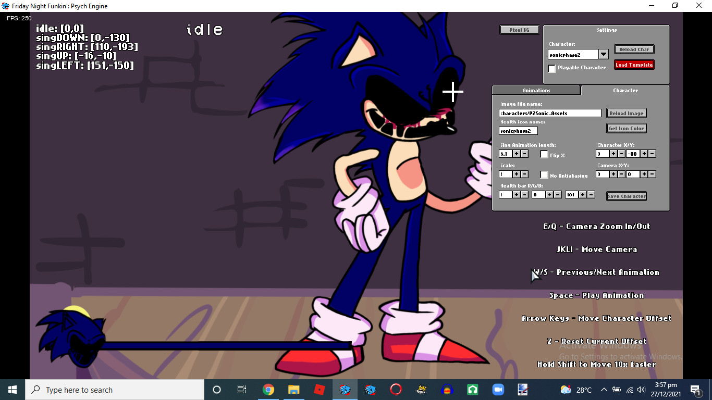This screenshot has width=712, height=400.
Task: Increase Health bar B value 101
Action: tap(583, 194)
